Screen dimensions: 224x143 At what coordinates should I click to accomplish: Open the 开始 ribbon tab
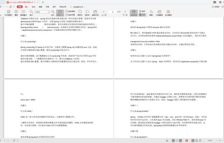point(20,7)
